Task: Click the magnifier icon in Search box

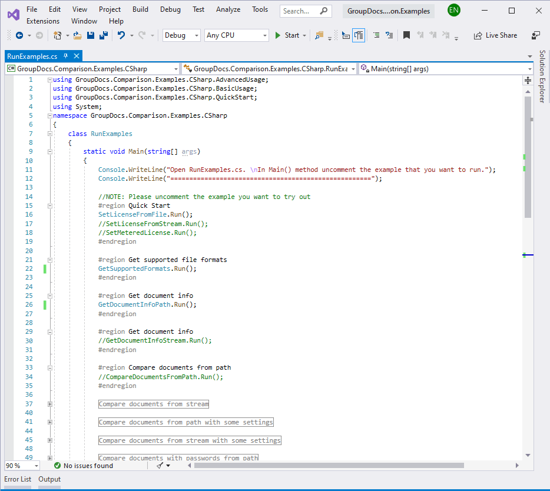Action: tap(323, 11)
